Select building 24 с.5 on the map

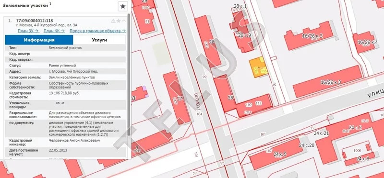coord(276,154)
